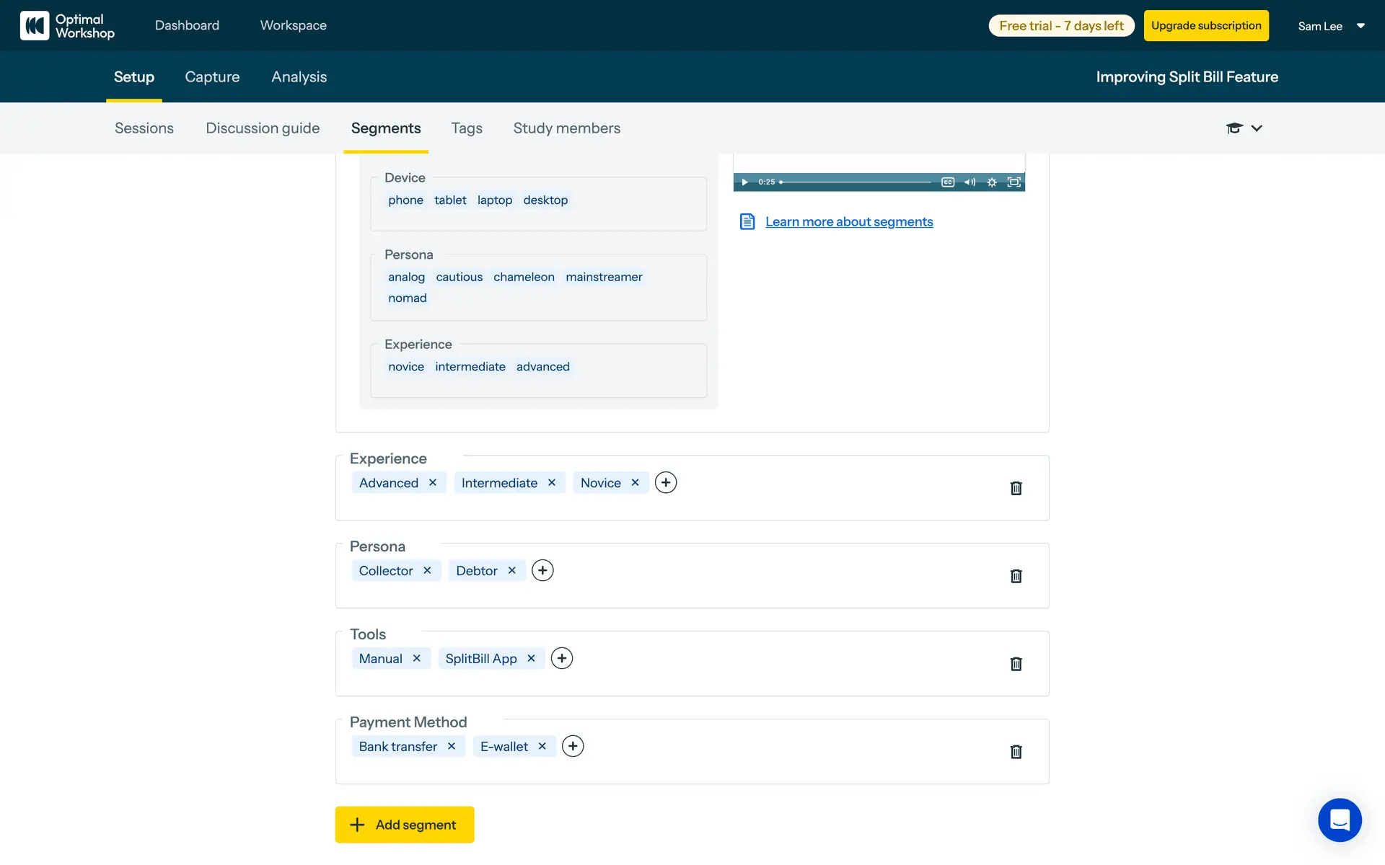Toggle closed captions on the video
The image size is (1385, 865).
tap(948, 182)
